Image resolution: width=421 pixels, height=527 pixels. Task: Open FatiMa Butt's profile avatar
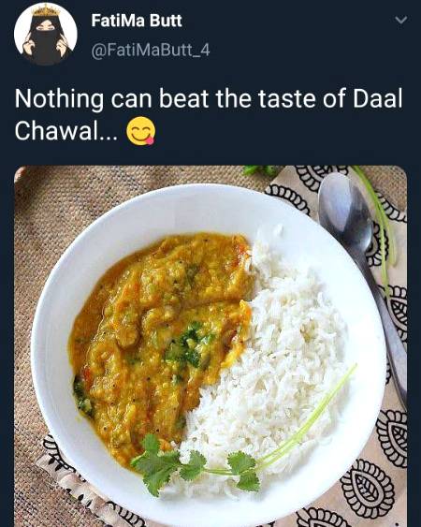tap(46, 34)
